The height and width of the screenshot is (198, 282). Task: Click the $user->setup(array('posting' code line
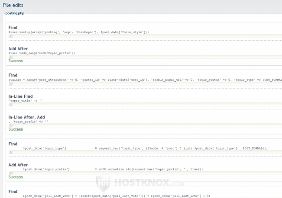78,32
